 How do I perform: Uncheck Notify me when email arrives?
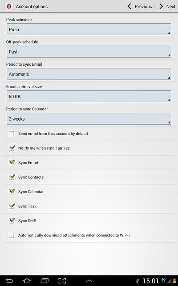click(x=12, y=148)
